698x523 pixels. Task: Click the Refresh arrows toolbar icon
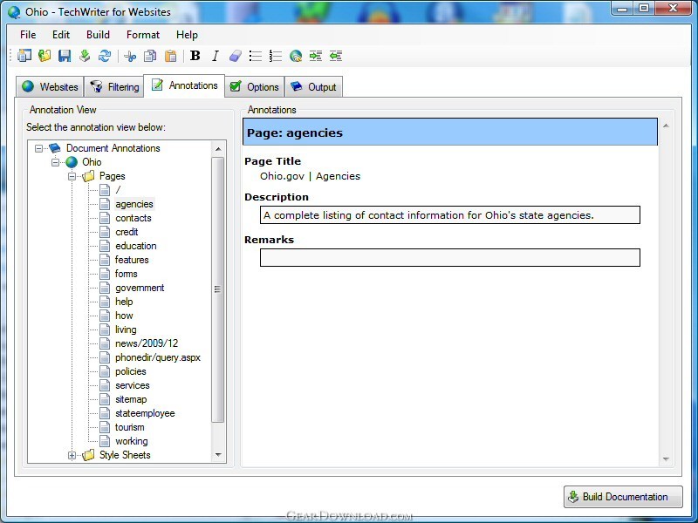[105, 56]
